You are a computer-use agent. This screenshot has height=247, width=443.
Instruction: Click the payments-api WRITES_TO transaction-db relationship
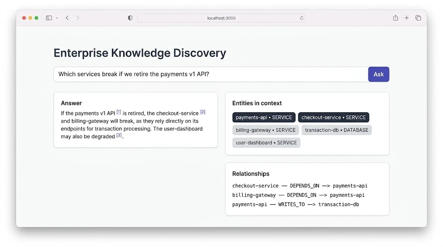(x=295, y=204)
